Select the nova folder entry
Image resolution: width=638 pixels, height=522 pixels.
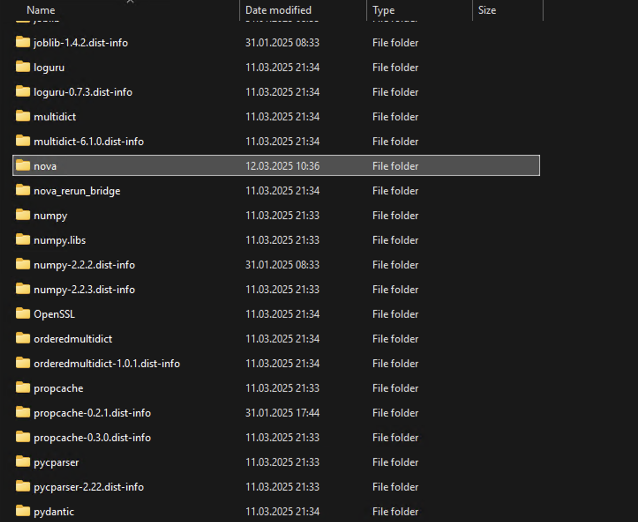point(45,166)
